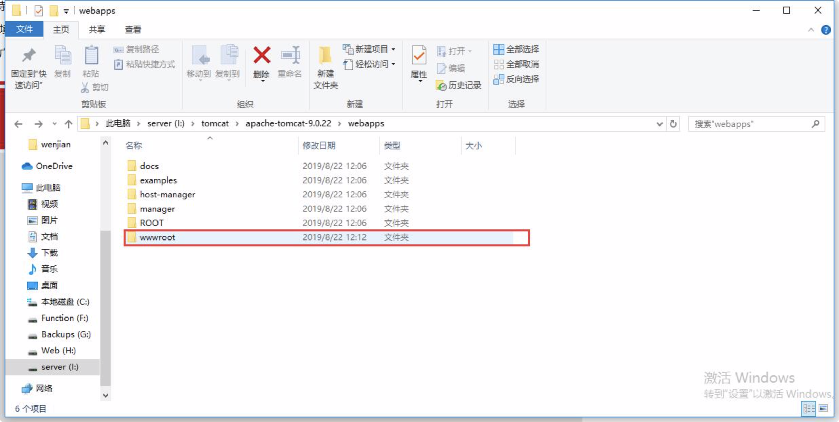Sort by the Name (名称) column header
839x422 pixels.
point(134,146)
